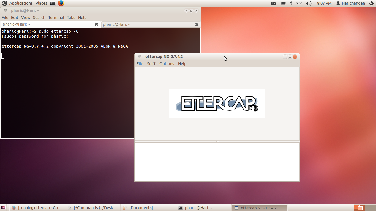Screen dimensions: 376x211
Task: Close the left terminal tab with its X
Action: pos(96,24)
